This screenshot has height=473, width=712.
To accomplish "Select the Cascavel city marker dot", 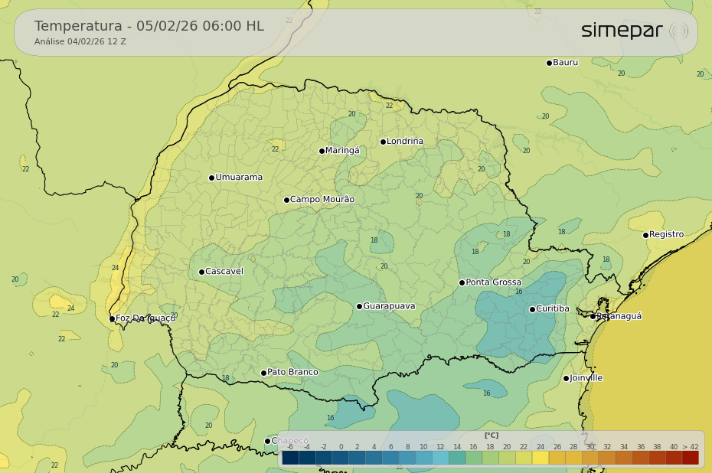I will tap(201, 272).
